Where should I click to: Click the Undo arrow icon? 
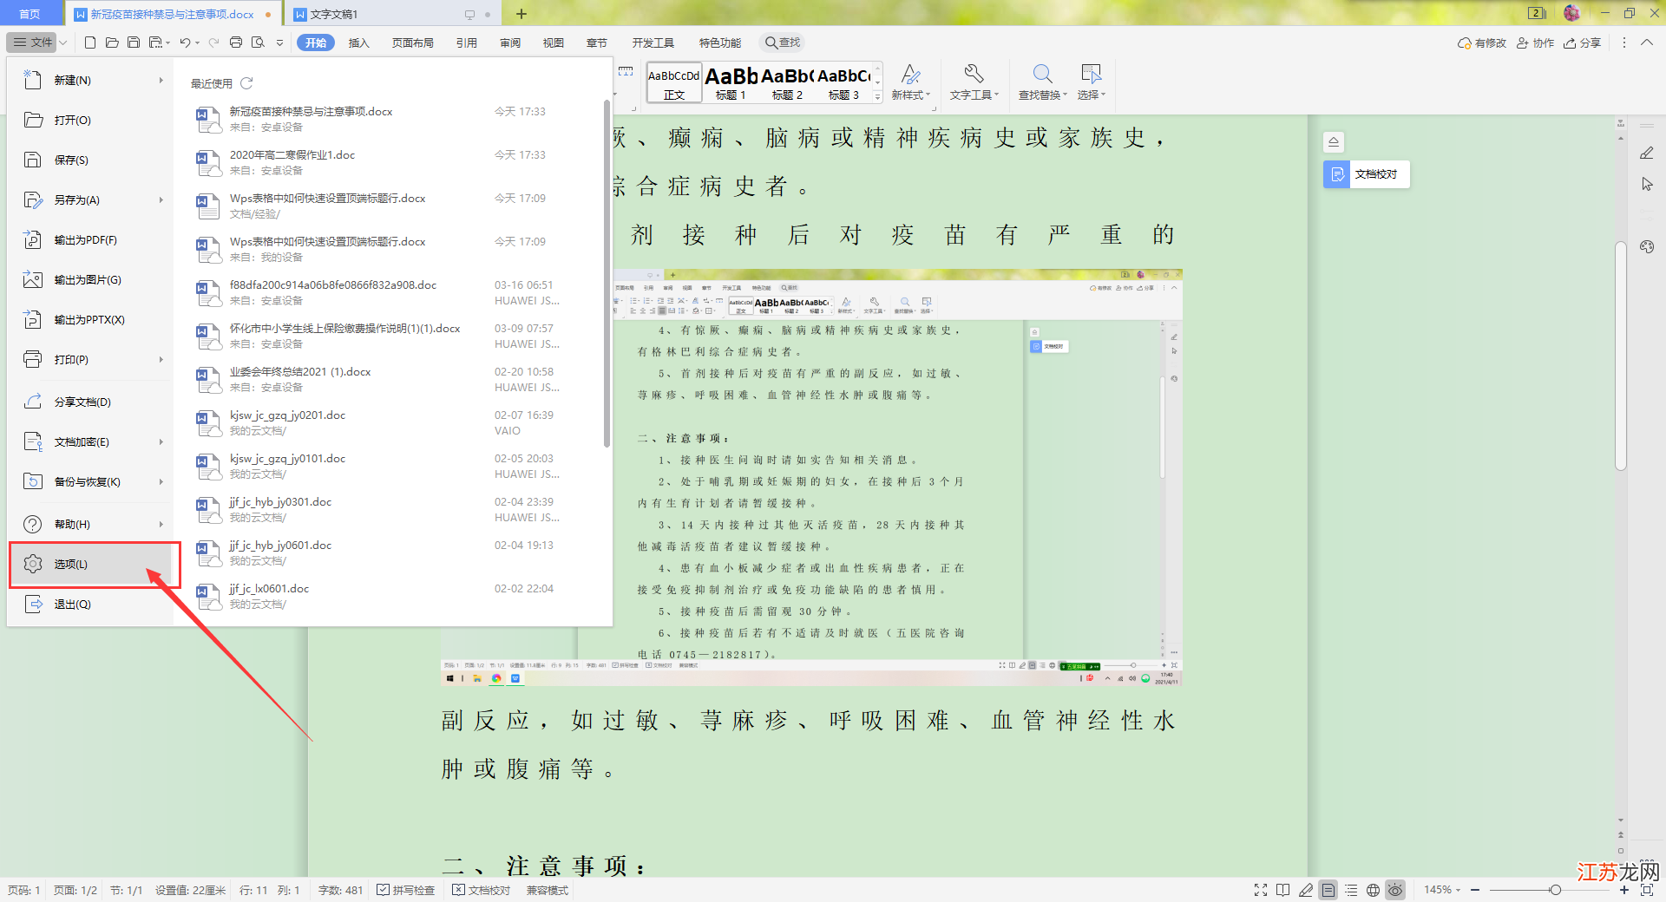point(185,42)
